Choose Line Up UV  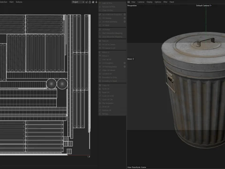[112, 60]
